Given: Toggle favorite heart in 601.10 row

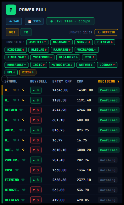Looking at the screenshot, I should [15, 120].
